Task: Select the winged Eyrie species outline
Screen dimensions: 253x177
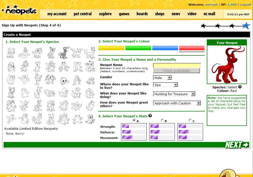Action: [77, 53]
